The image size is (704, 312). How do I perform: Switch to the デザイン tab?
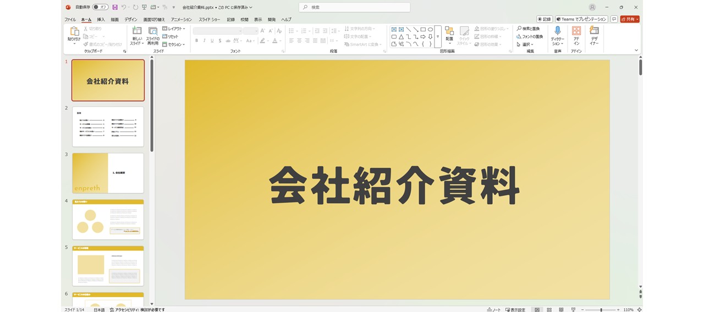(131, 19)
